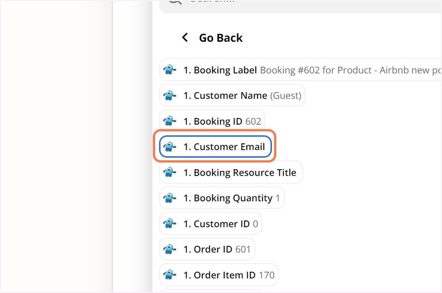Viewport: 442px width, 293px height.
Task: Click the app icon beside Customer Name
Action: coord(169,95)
